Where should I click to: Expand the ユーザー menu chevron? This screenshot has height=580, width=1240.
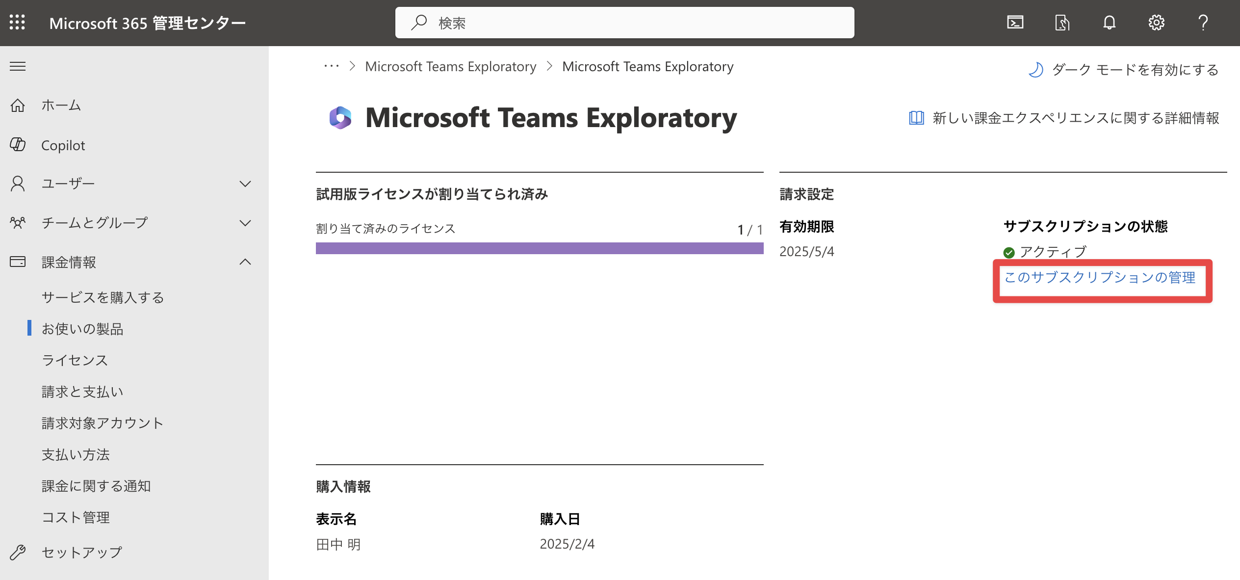pos(245,184)
